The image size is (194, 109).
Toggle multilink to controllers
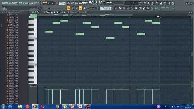[x=80, y=8]
